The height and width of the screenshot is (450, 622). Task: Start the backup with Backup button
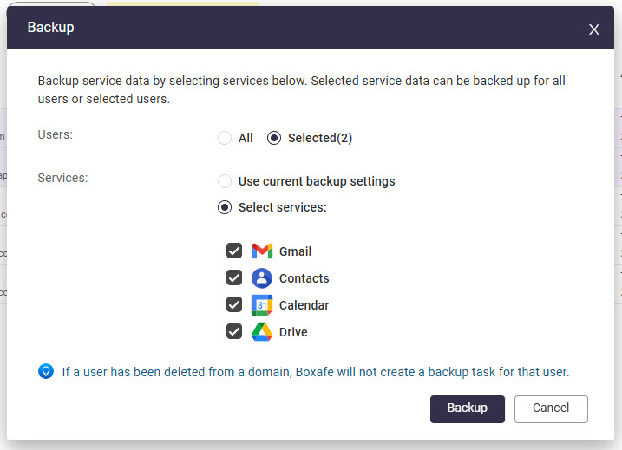click(467, 408)
